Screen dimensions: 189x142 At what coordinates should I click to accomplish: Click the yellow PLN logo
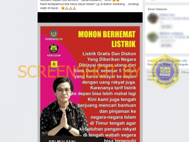coord(54,64)
